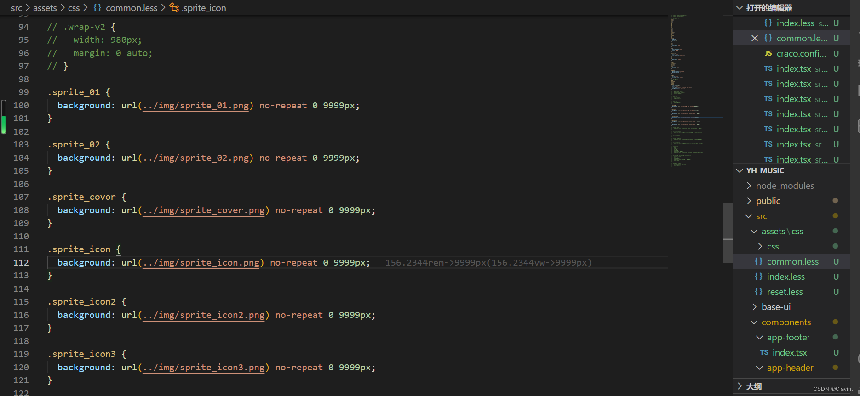Click the JS icon beside craco.confi...
The width and height of the screenshot is (860, 396).
point(768,53)
